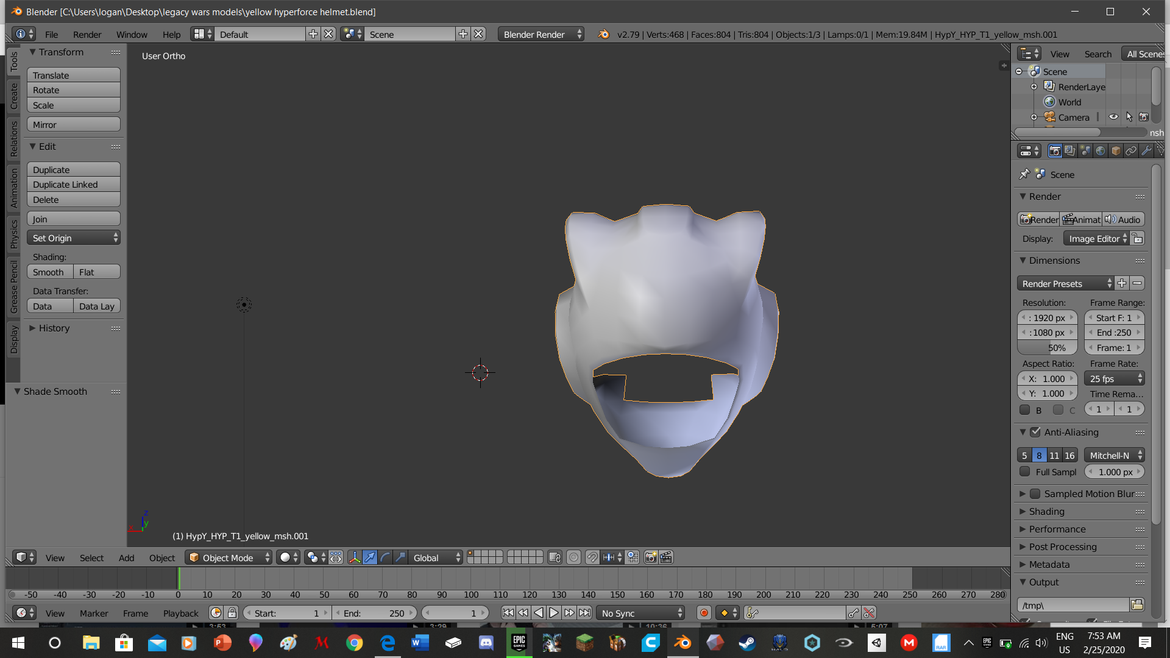Click the record auto-keyframe button in timeline

pos(704,613)
